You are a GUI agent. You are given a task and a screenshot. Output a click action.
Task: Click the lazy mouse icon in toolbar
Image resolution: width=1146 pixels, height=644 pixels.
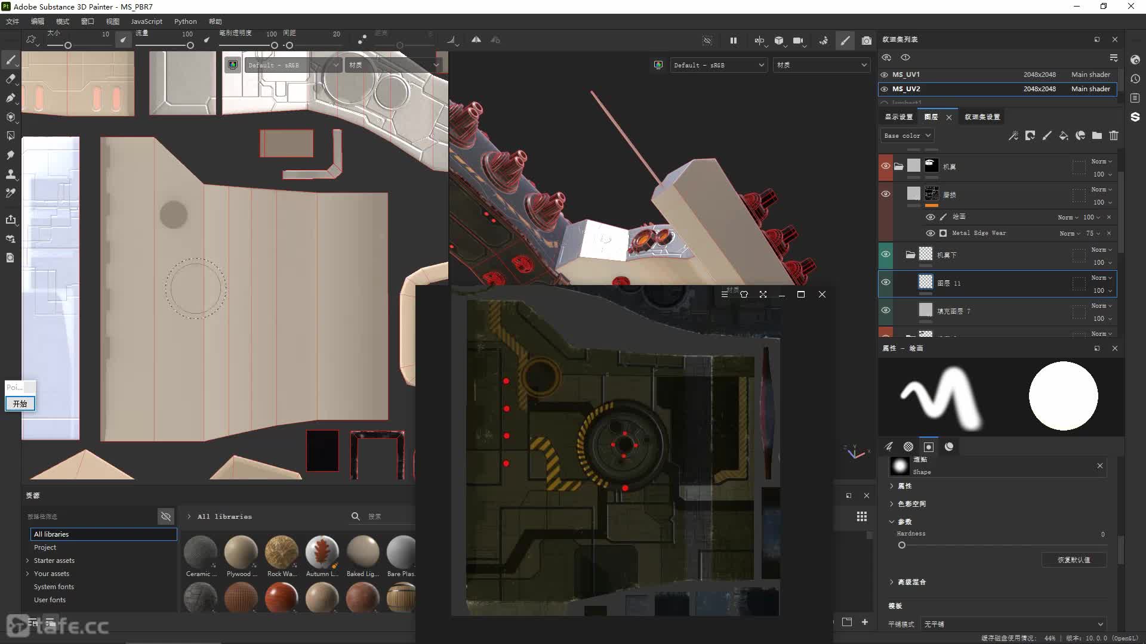pos(362,40)
